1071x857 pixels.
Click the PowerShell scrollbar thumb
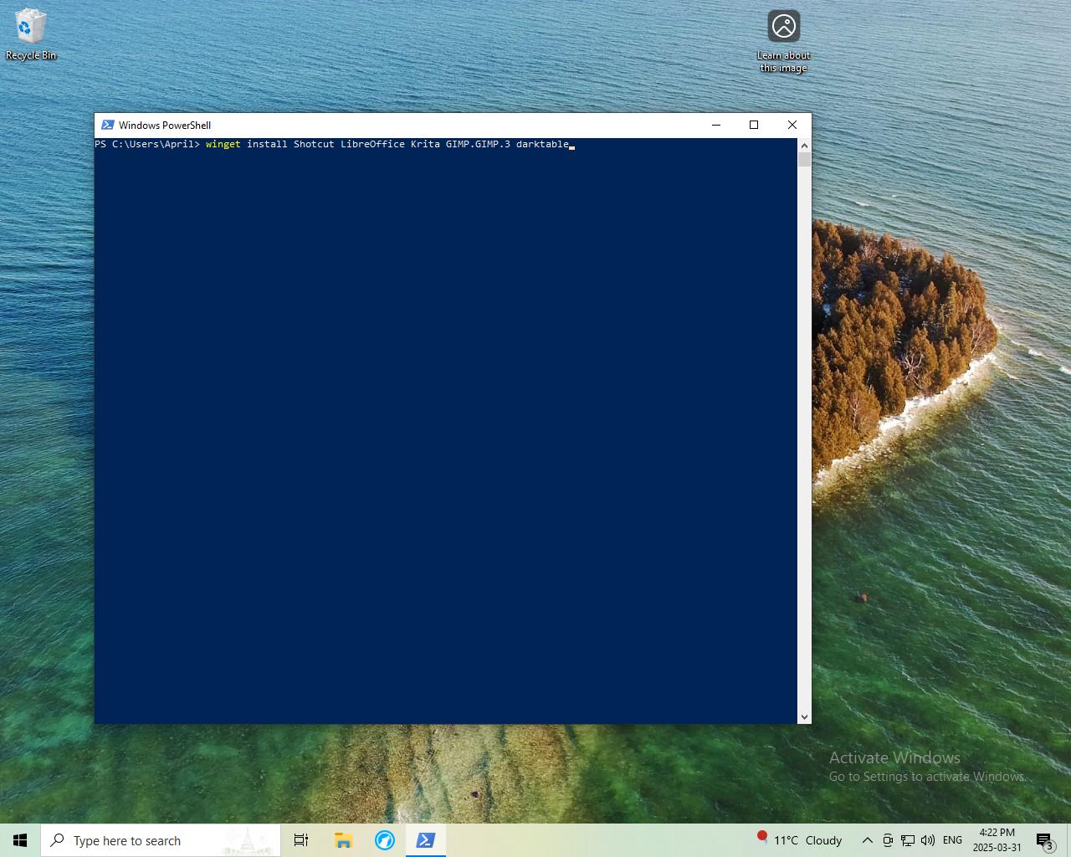[804, 159]
